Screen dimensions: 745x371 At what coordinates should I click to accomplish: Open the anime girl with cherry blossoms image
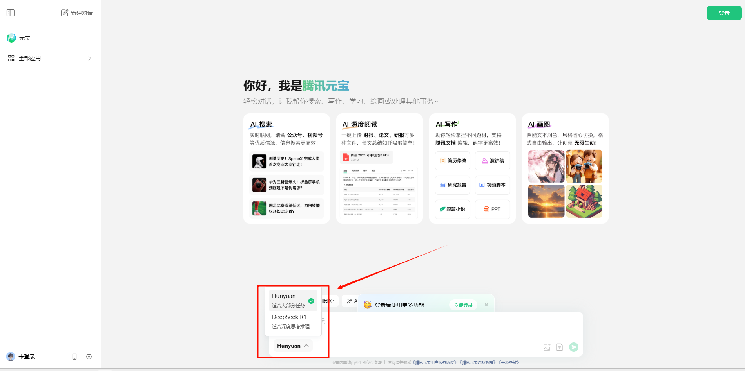[x=546, y=166]
